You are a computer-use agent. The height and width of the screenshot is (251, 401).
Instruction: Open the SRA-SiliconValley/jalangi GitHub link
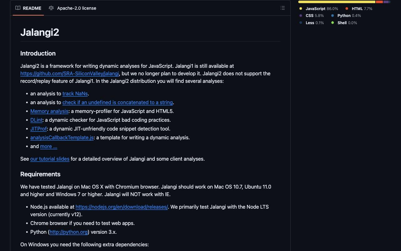[x=70, y=73]
